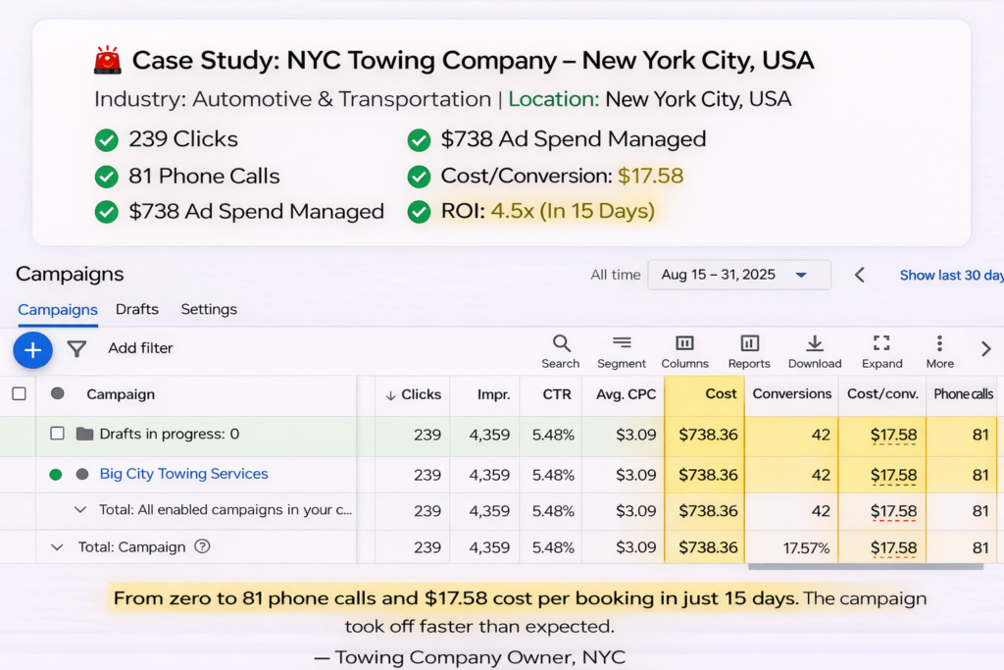Check the Drafts in progress row checkbox

pos(57,434)
